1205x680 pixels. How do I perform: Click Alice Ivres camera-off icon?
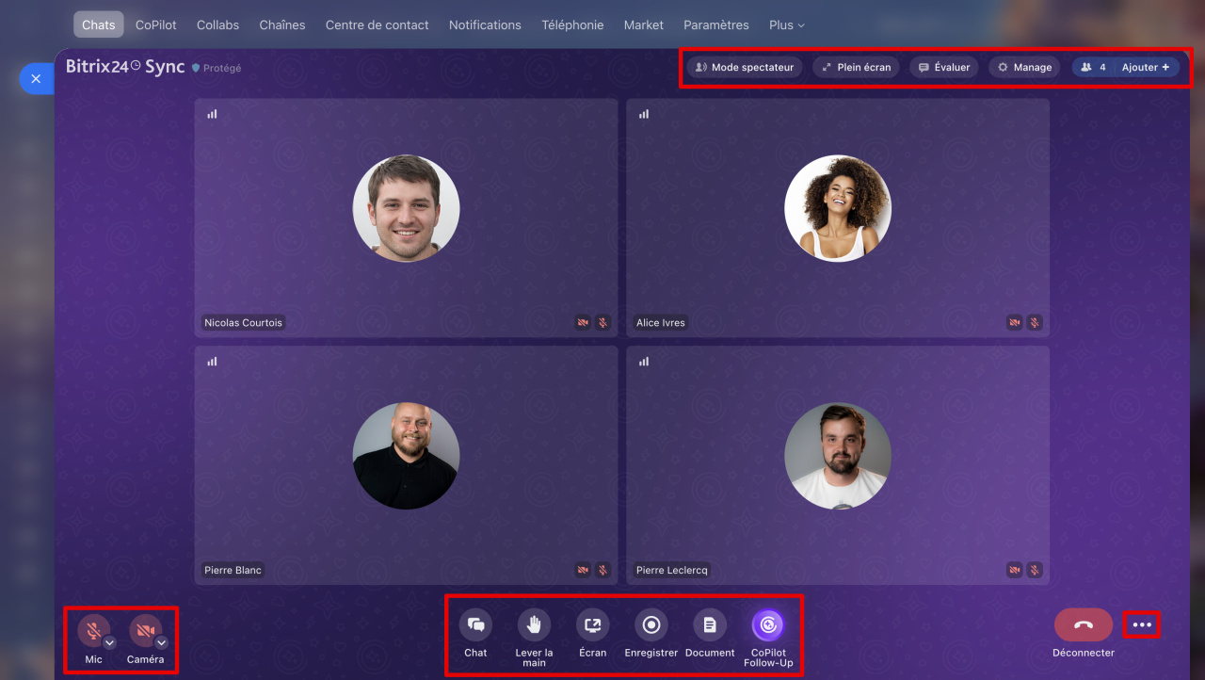click(x=1015, y=322)
